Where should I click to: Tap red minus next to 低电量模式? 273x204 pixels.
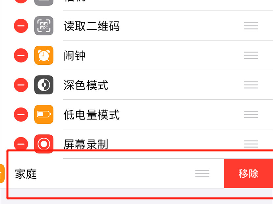pyautogui.click(x=21, y=114)
